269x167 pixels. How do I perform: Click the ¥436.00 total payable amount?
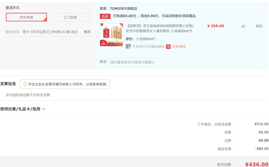point(257,164)
